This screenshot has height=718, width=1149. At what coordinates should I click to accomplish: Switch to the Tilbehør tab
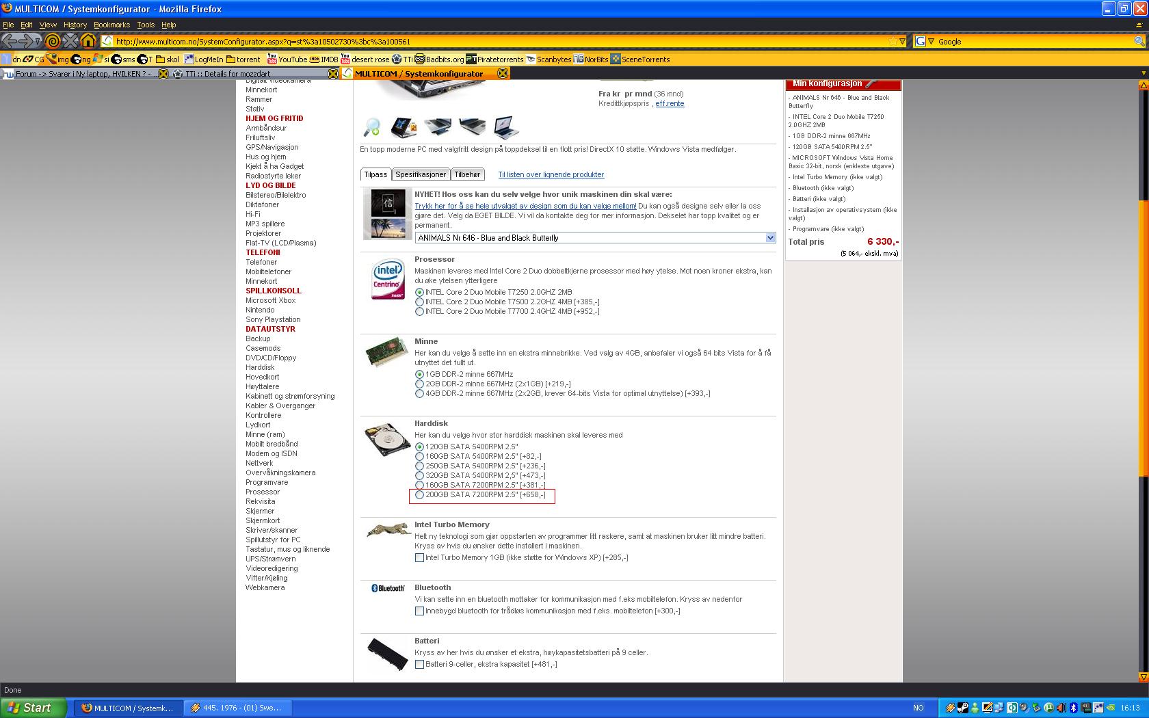468,174
